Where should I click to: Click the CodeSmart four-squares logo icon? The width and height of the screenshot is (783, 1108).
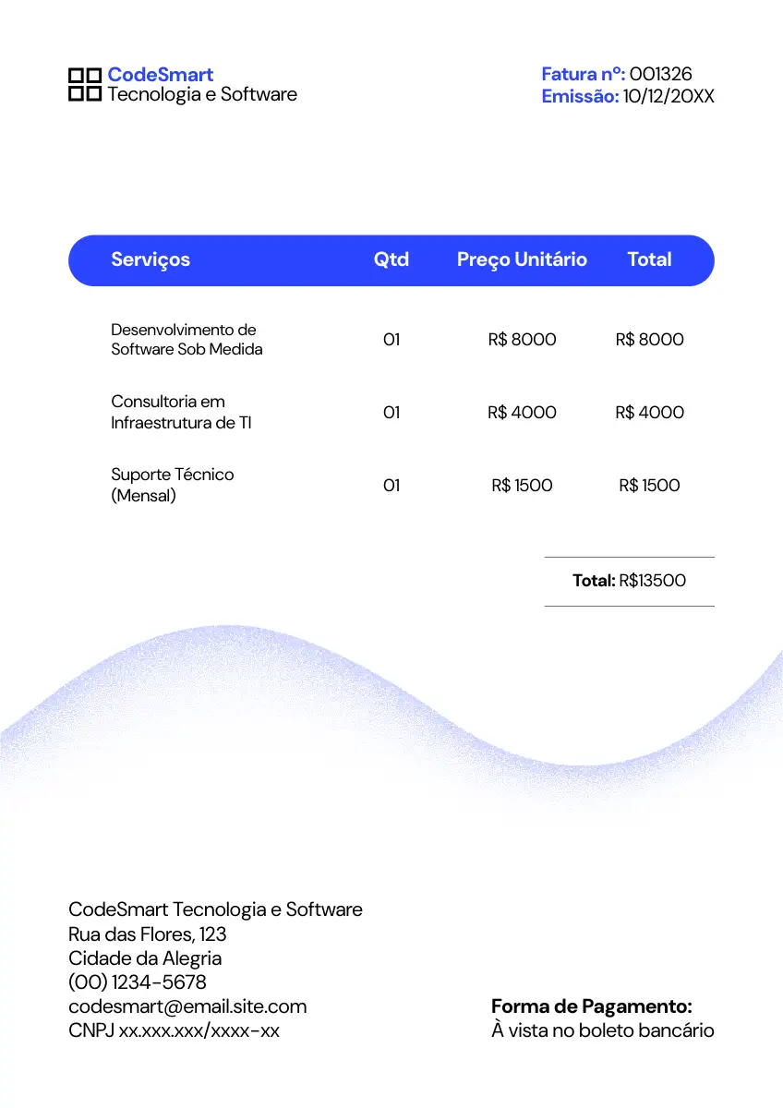(84, 84)
